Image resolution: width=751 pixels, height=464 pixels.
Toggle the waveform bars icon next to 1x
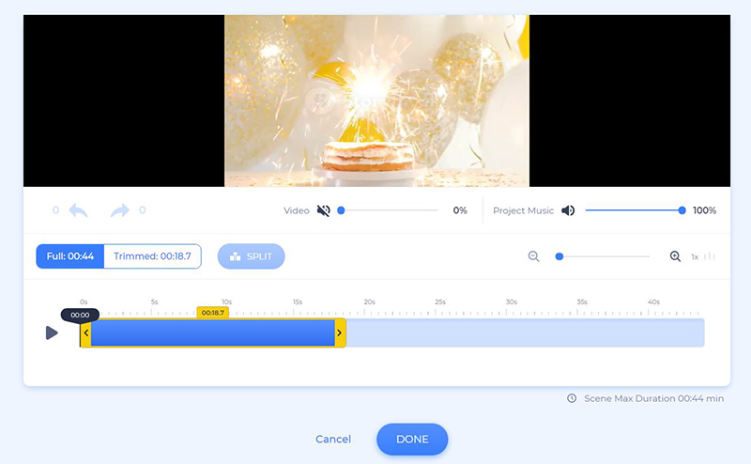point(710,256)
